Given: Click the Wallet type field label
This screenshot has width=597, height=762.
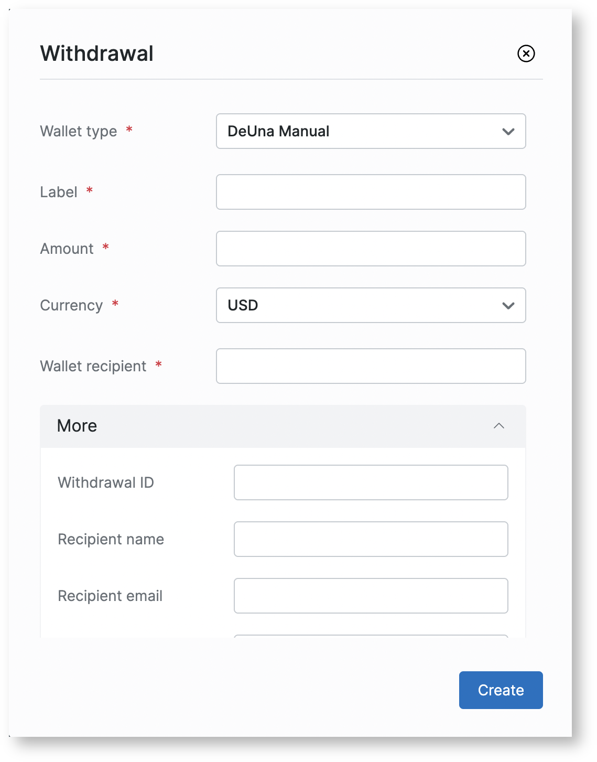Looking at the screenshot, I should point(79,131).
